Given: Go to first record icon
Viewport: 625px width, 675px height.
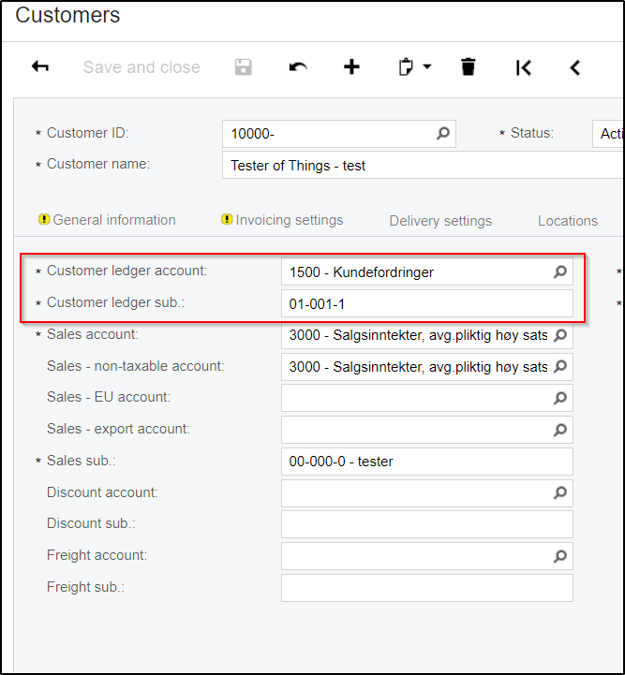Looking at the screenshot, I should (x=524, y=67).
